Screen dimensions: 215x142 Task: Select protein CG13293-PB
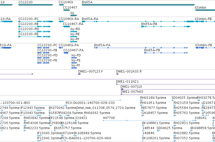tap(47, 50)
